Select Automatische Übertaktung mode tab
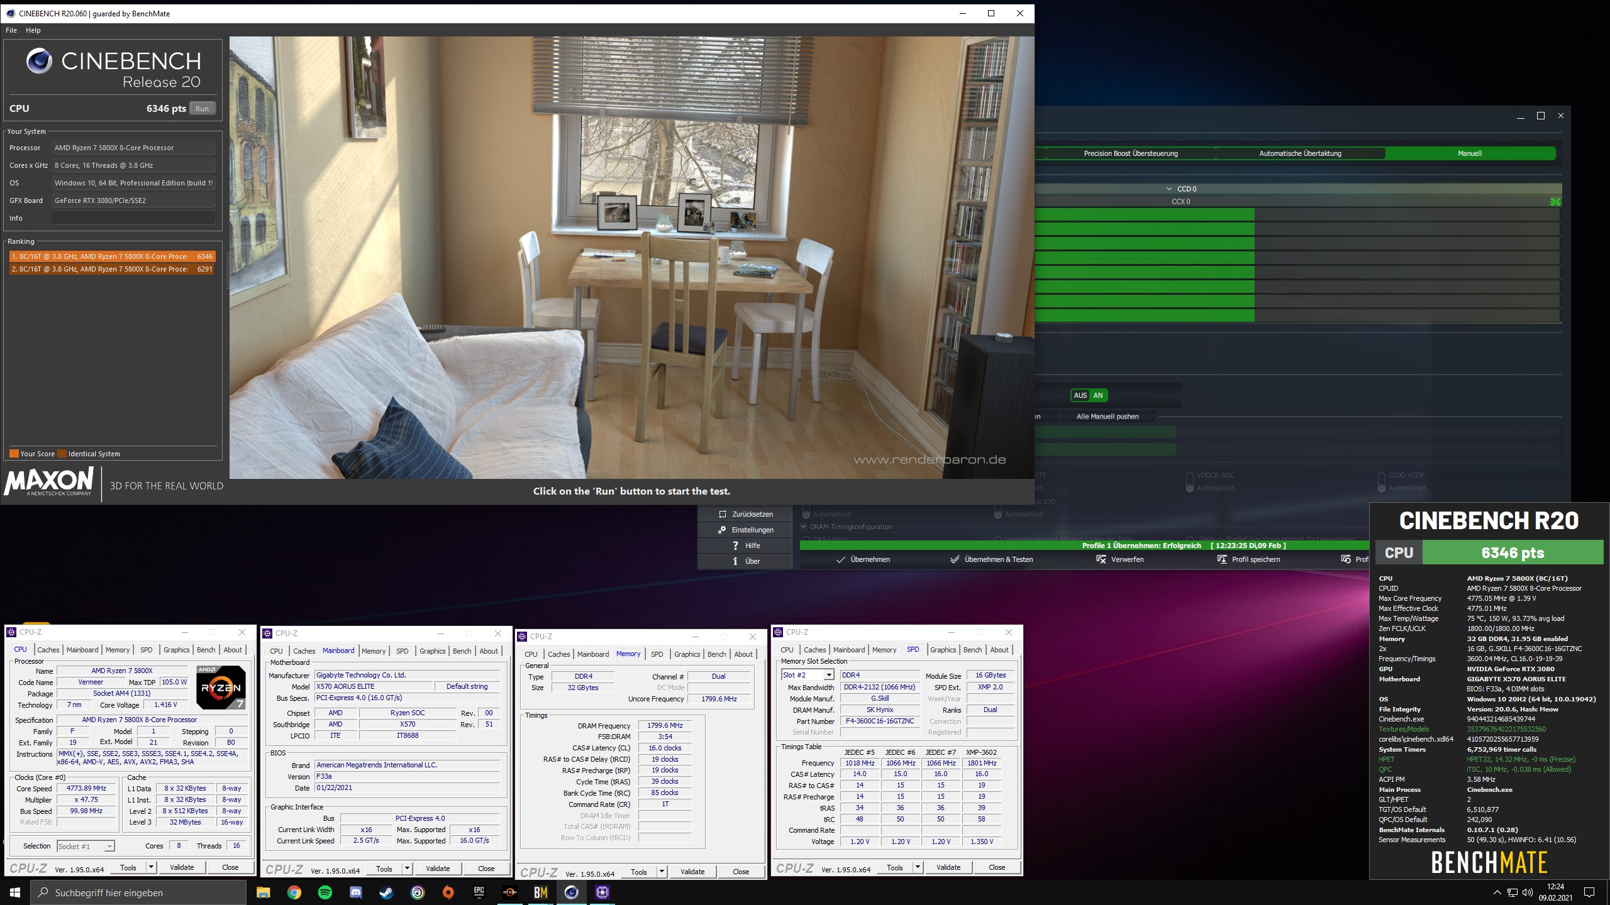Viewport: 1610px width, 905px height. [x=1300, y=153]
